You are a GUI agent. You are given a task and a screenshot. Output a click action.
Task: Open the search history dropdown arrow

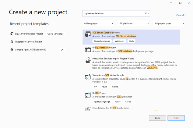pyautogui.click(x=149, y=13)
